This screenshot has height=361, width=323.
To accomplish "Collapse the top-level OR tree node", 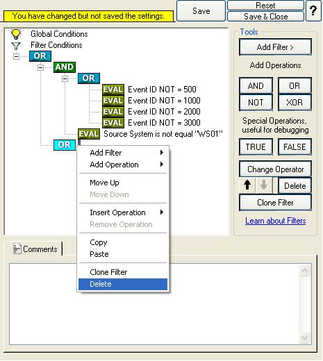I will [16, 56].
